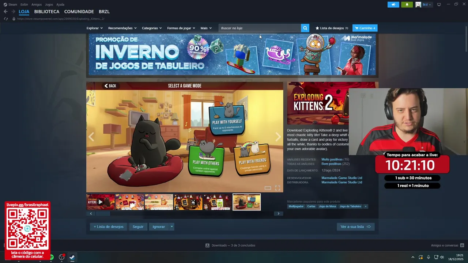Click the microphone tray icon

428,257
